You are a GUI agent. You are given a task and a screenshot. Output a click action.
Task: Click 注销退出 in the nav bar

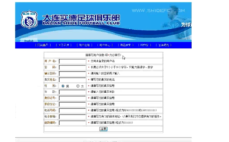[x=164, y=45]
